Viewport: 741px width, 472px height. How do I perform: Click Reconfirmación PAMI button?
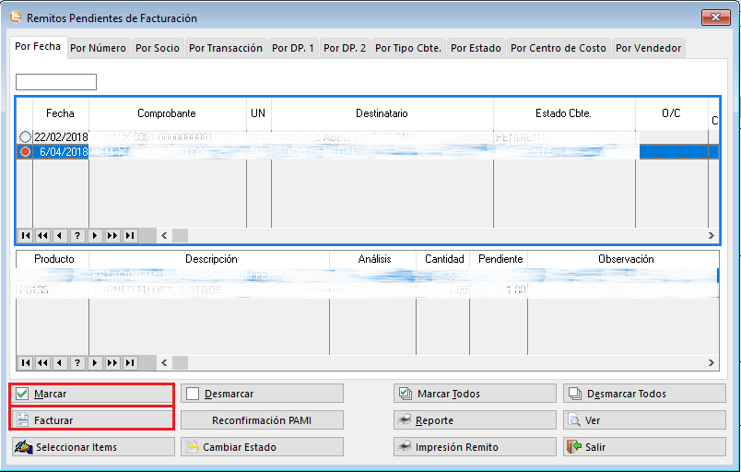(262, 420)
